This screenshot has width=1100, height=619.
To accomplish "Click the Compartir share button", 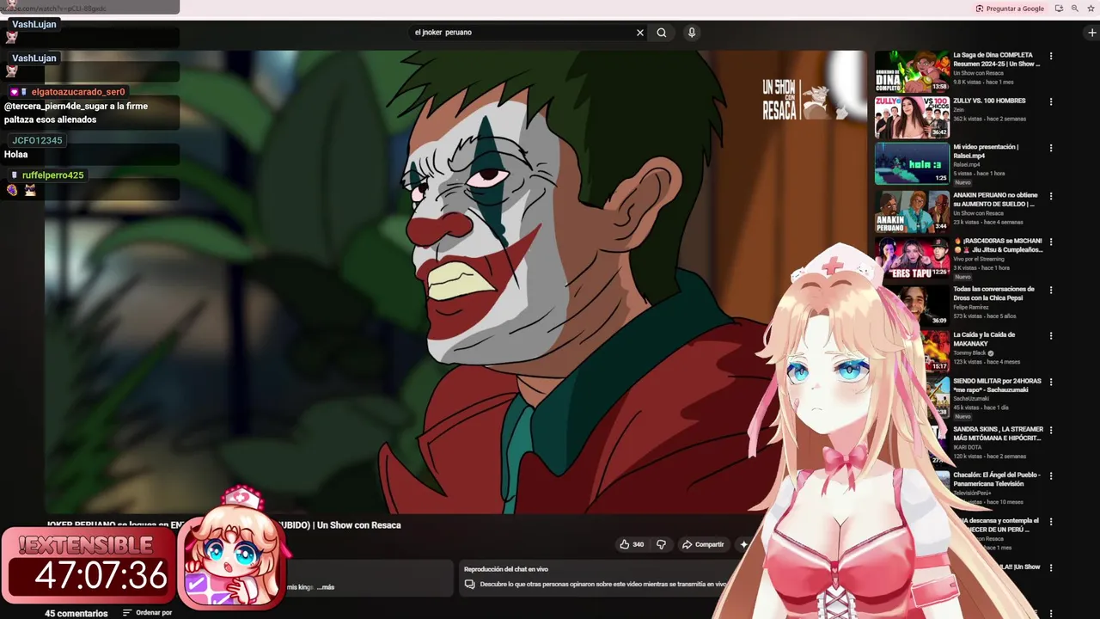I will [703, 544].
